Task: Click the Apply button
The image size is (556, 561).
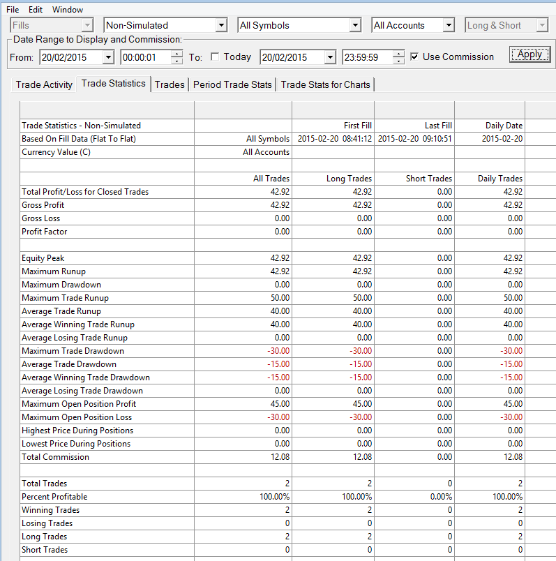Action: click(x=530, y=54)
